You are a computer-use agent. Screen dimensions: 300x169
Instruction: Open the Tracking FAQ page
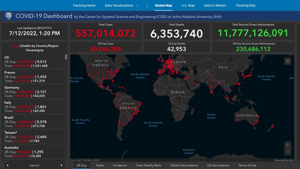[x=245, y=6]
